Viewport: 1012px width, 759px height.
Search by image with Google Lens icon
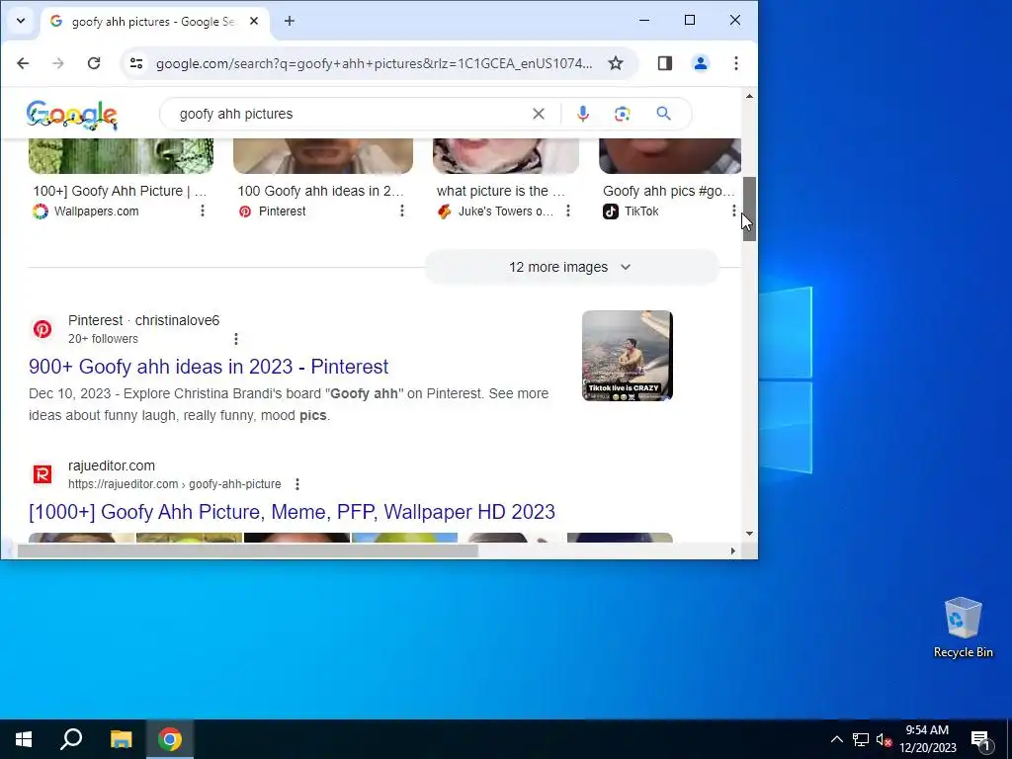(x=623, y=115)
